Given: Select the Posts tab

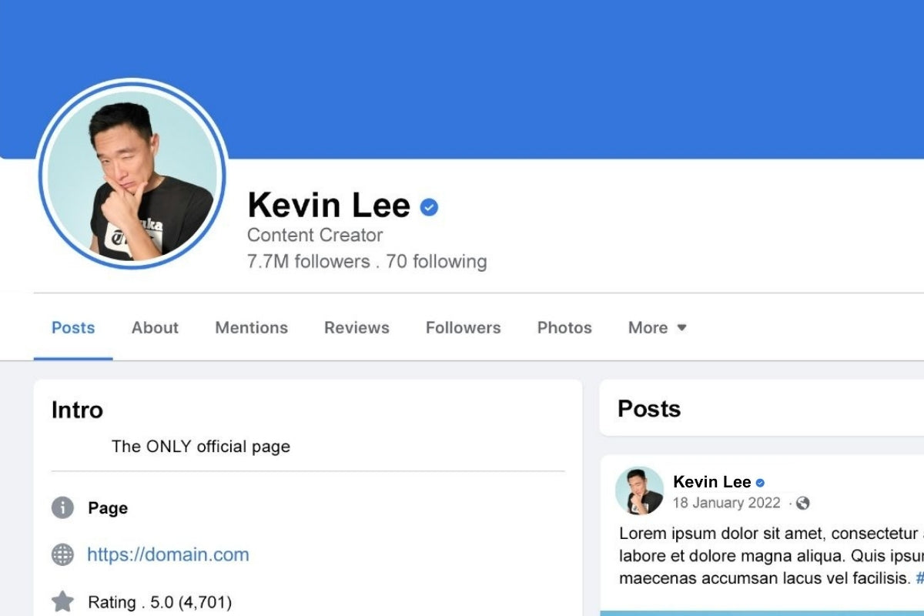Looking at the screenshot, I should click(73, 327).
